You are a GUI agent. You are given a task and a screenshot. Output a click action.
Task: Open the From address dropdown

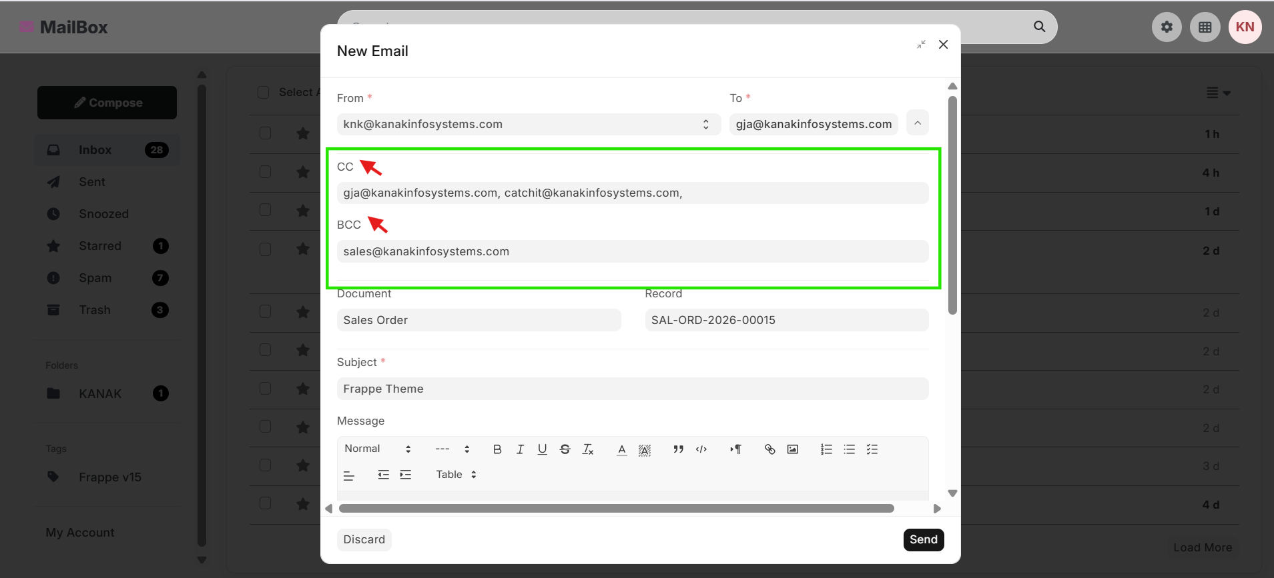coord(529,124)
